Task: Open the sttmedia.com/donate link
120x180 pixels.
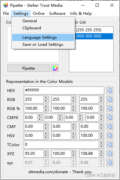Action: coord(48,172)
